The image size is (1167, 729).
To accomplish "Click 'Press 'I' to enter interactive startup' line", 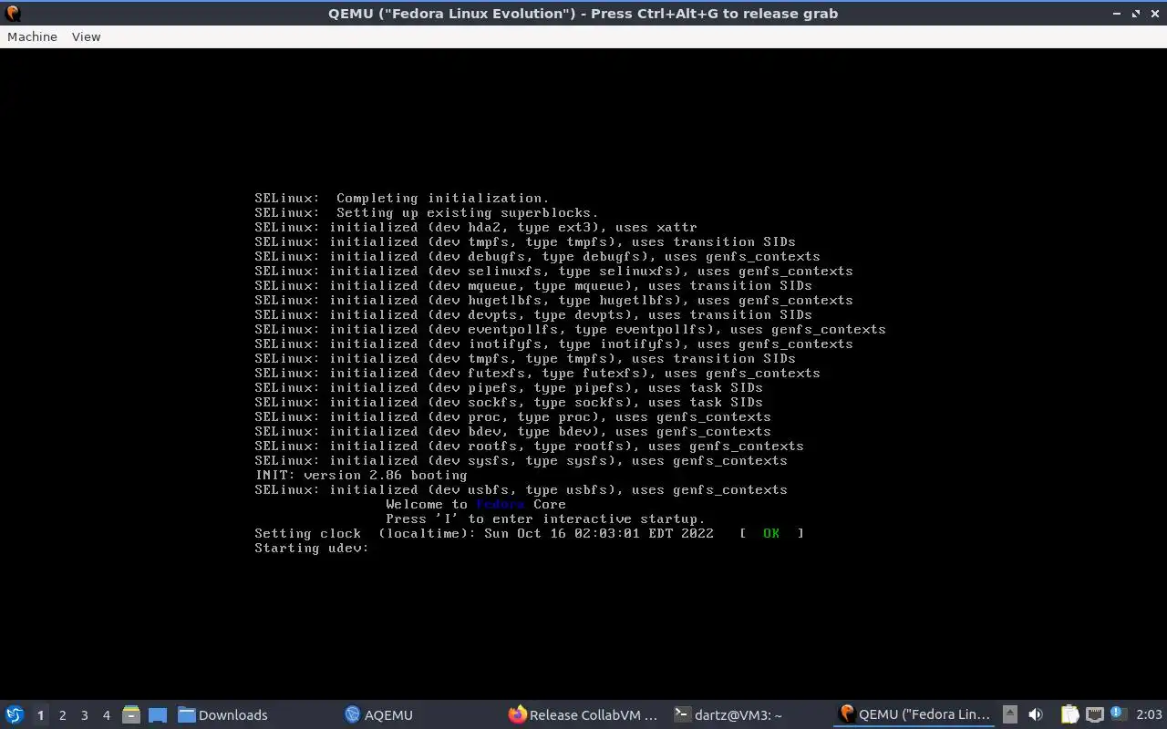I will coord(545,519).
